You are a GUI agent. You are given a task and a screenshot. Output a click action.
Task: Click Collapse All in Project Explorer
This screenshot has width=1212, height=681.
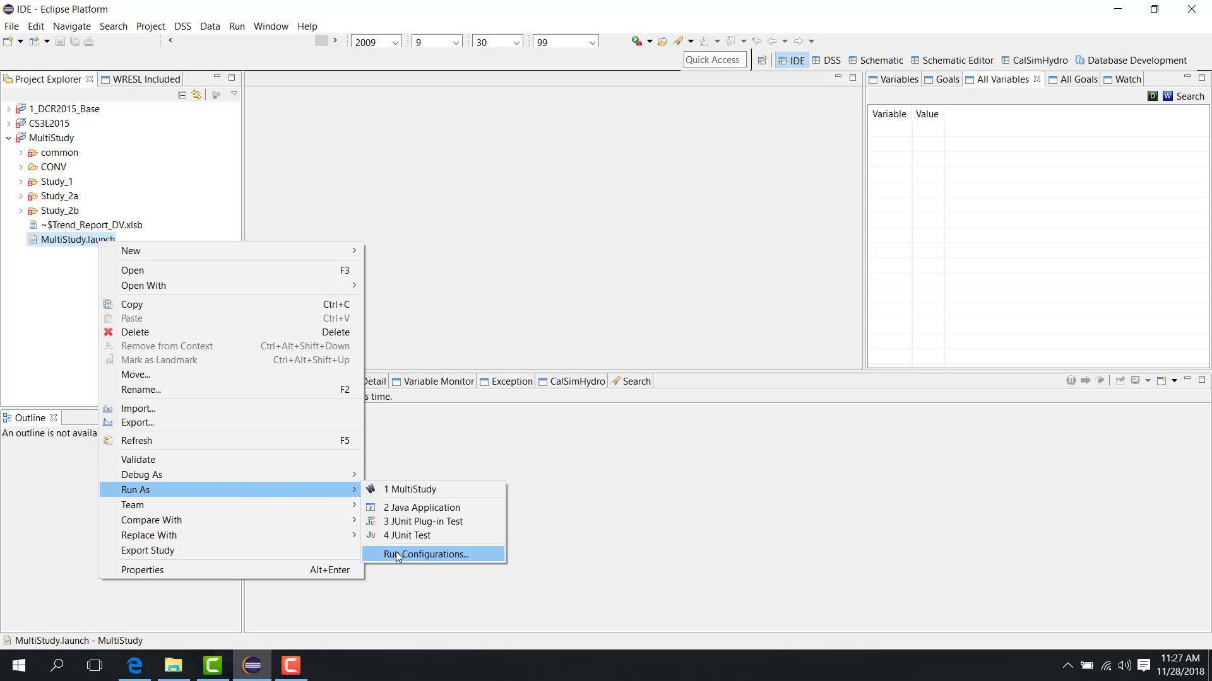click(182, 95)
